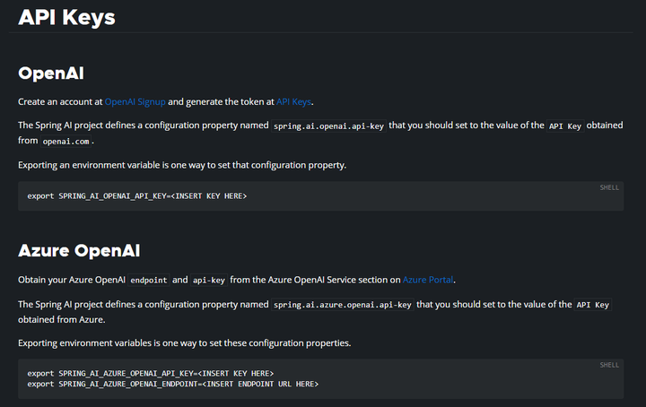Screen dimensions: 646x407
Task: Click the spring.ai.azure.openai.api-key inline code
Action: point(342,305)
